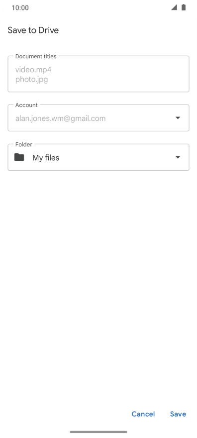Cancel saving to Drive

pos(143,414)
